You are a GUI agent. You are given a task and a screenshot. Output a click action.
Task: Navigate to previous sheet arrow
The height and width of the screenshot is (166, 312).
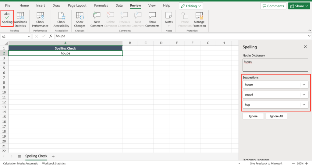click(x=4, y=157)
